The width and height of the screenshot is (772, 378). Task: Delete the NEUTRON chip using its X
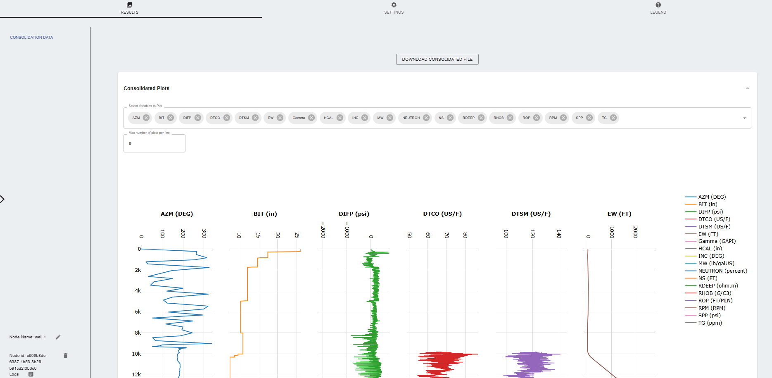[x=426, y=118]
